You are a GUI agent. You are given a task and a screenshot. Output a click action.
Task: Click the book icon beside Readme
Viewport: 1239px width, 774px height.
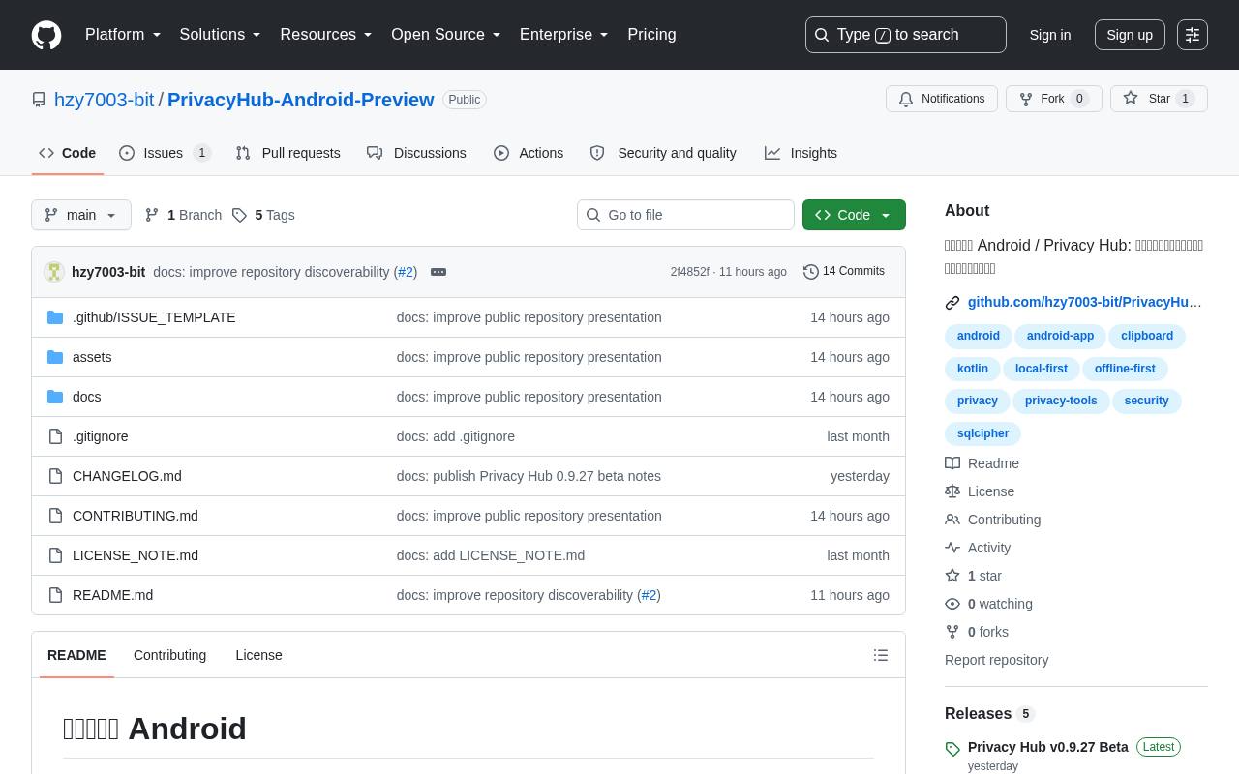[952, 463]
